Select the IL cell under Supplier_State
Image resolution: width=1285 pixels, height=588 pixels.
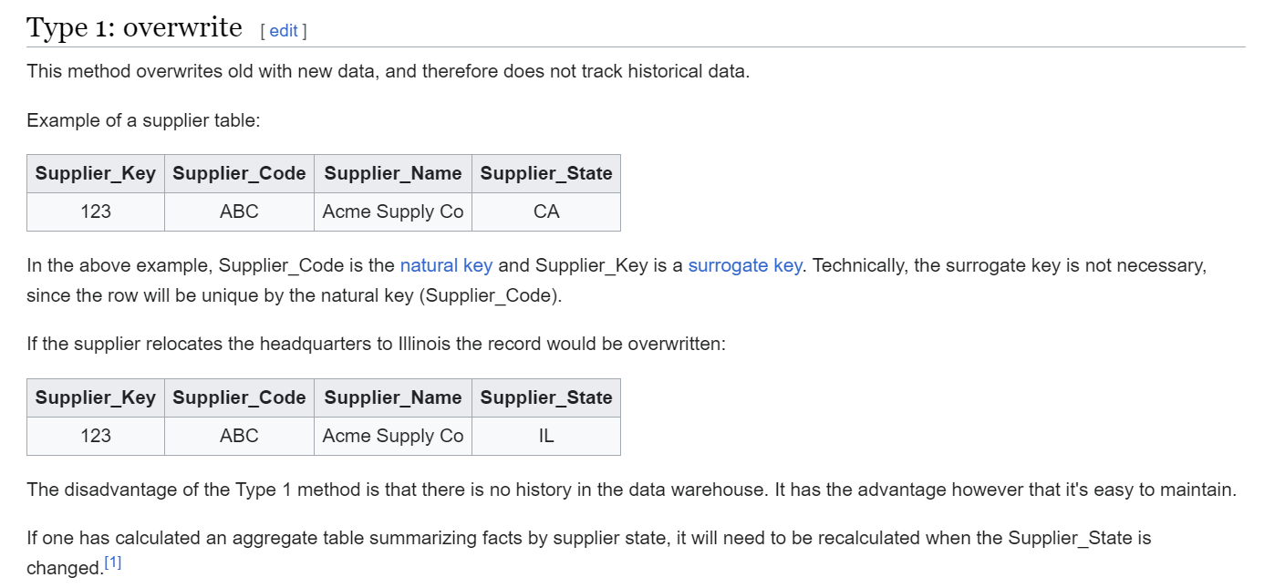pyautogui.click(x=546, y=436)
